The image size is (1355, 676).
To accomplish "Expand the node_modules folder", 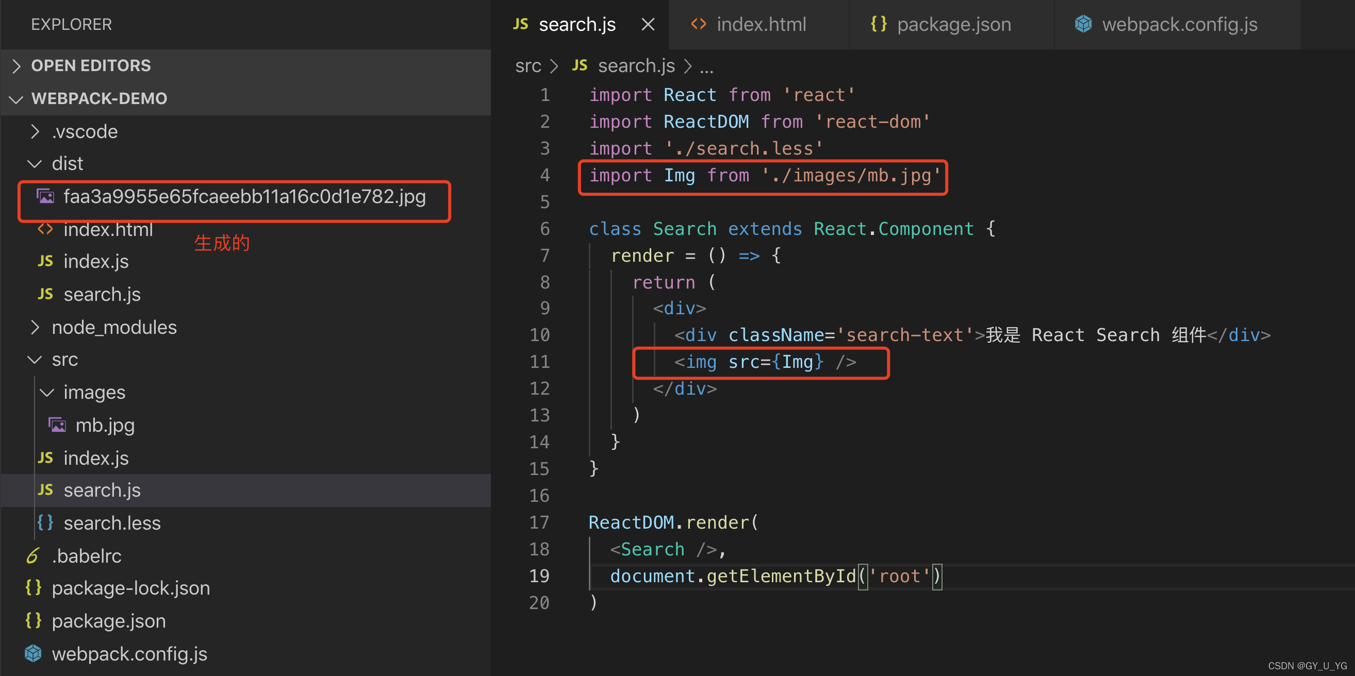I will pyautogui.click(x=245, y=327).
